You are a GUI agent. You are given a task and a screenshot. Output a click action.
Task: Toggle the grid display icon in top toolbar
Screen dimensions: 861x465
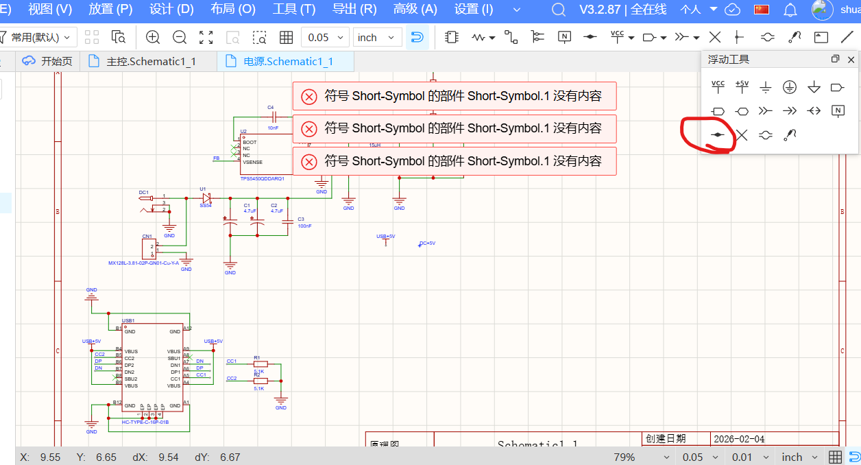(286, 38)
